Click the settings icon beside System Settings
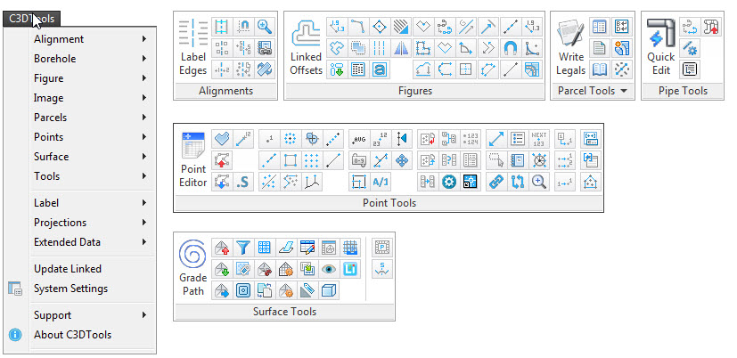Image resolution: width=737 pixels, height=358 pixels. pos(15,289)
